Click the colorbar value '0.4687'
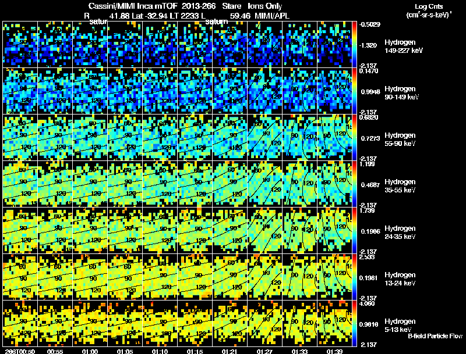 point(370,185)
